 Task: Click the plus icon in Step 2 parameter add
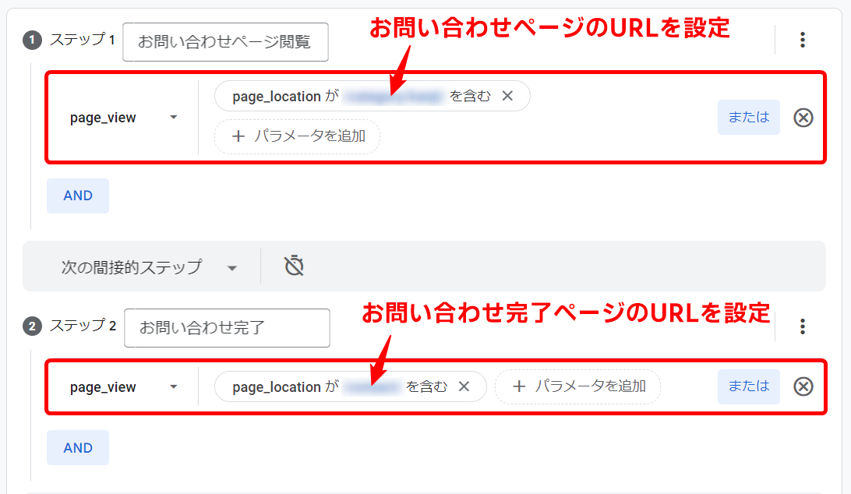[x=519, y=386]
